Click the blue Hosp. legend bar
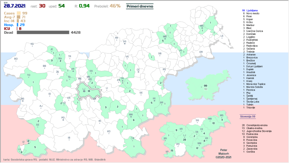This screenshot has height=163, width=289. [x=17, y=25]
